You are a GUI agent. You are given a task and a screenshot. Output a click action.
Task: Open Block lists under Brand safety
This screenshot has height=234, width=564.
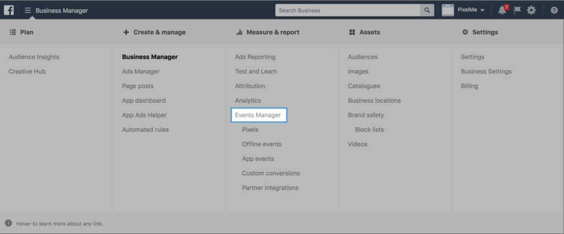point(369,129)
